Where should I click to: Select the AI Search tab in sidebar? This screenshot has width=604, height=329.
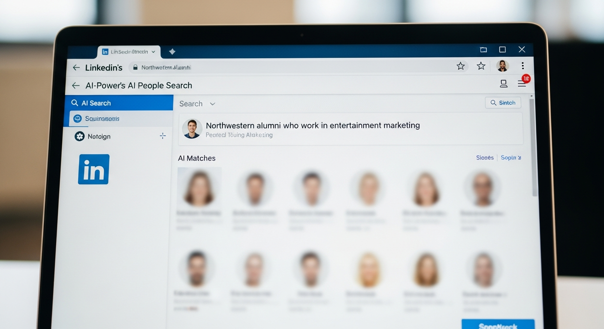point(118,103)
